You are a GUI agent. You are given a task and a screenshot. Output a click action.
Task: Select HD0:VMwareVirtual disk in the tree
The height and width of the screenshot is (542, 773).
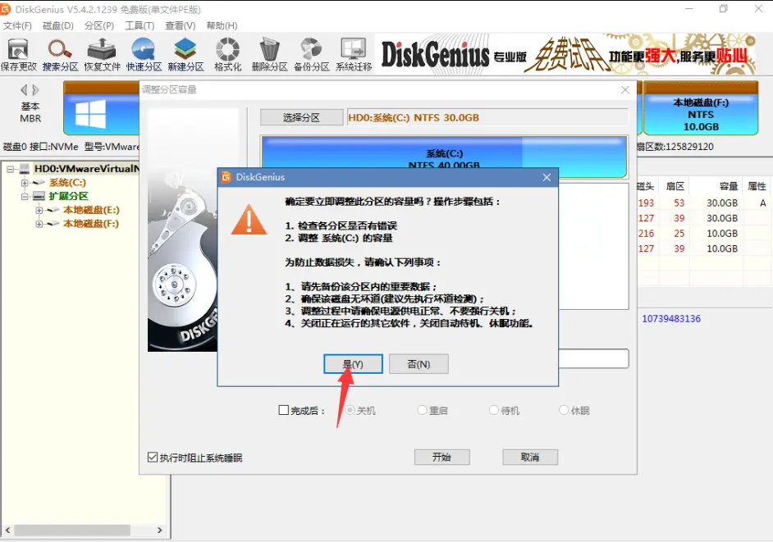(x=87, y=169)
